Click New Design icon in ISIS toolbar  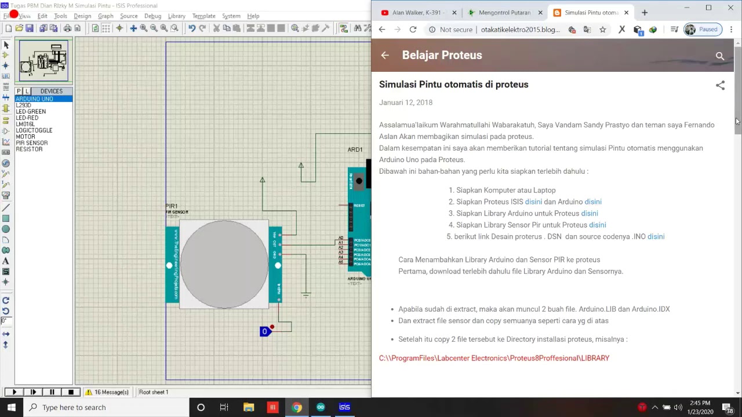tap(9, 28)
